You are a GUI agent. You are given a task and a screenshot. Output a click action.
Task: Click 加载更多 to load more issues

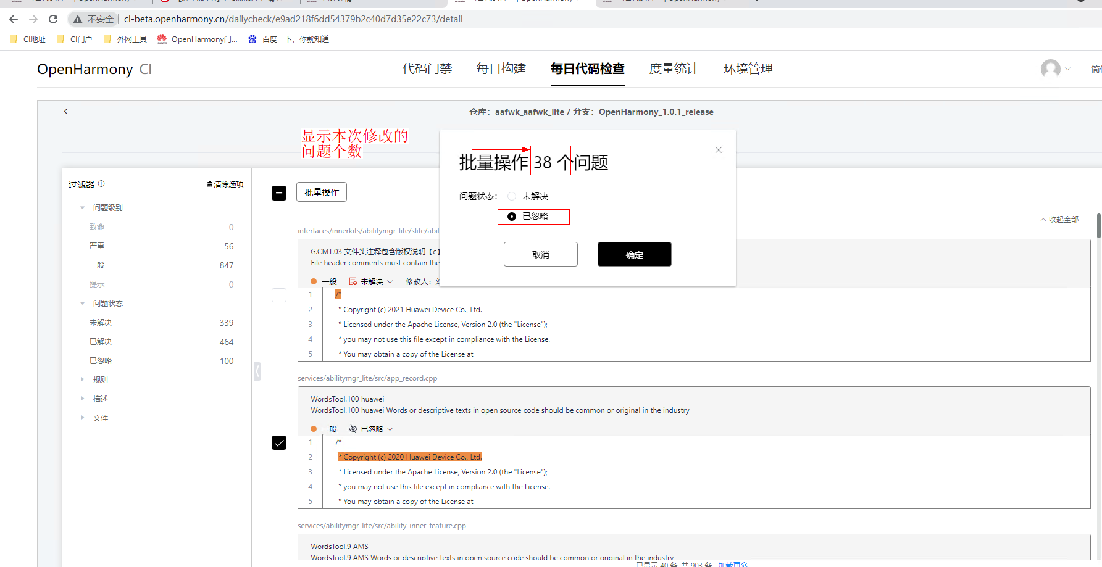733,564
